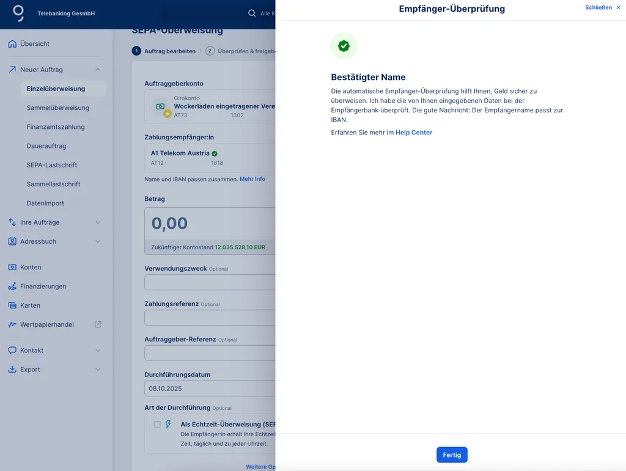Expand the Adressbuch menu
This screenshot has height=471, width=626.
(x=98, y=241)
